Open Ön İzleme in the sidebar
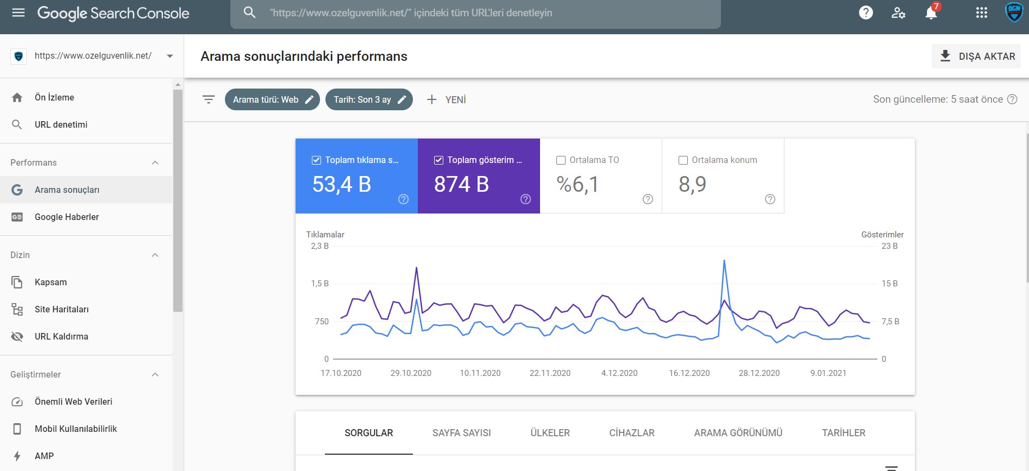The image size is (1029, 471). 86,97
